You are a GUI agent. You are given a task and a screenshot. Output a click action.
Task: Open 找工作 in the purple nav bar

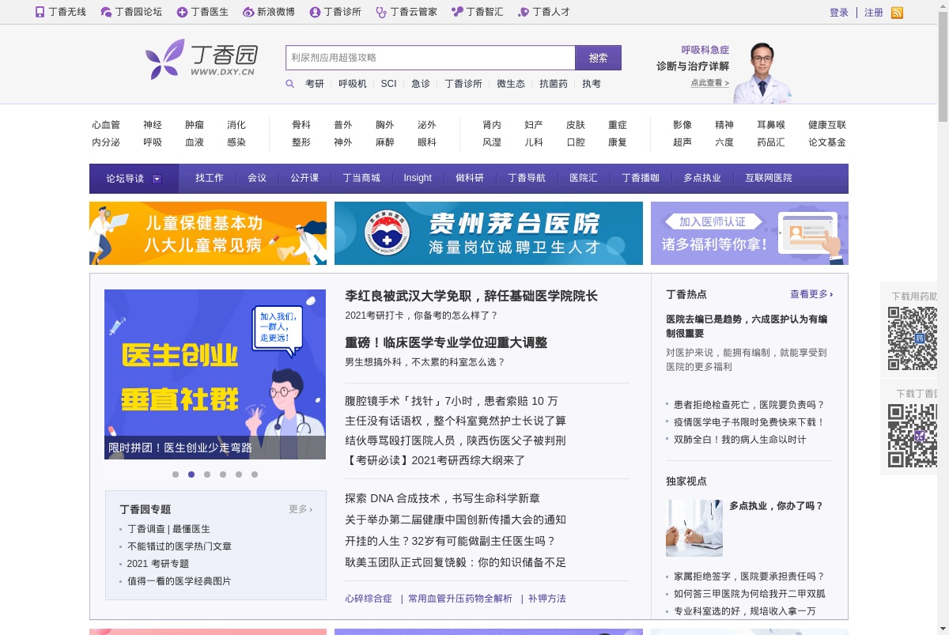pos(210,178)
